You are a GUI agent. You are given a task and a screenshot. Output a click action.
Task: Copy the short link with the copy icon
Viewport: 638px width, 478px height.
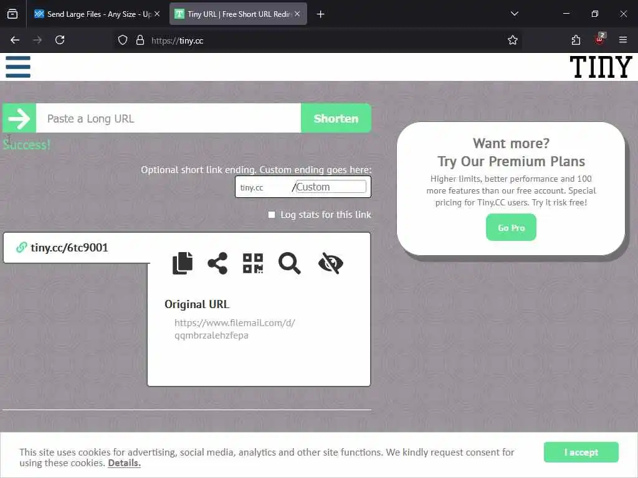point(183,263)
